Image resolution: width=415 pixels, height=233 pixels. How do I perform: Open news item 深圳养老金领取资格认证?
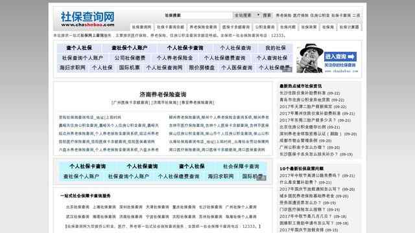click(x=311, y=134)
